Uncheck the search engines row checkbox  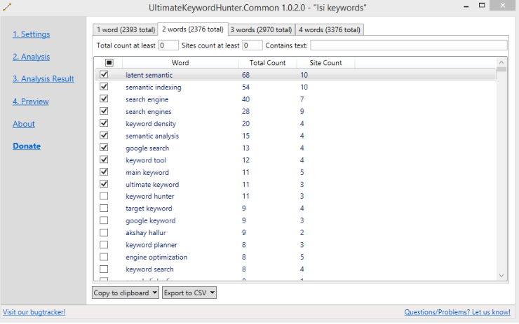pos(104,111)
